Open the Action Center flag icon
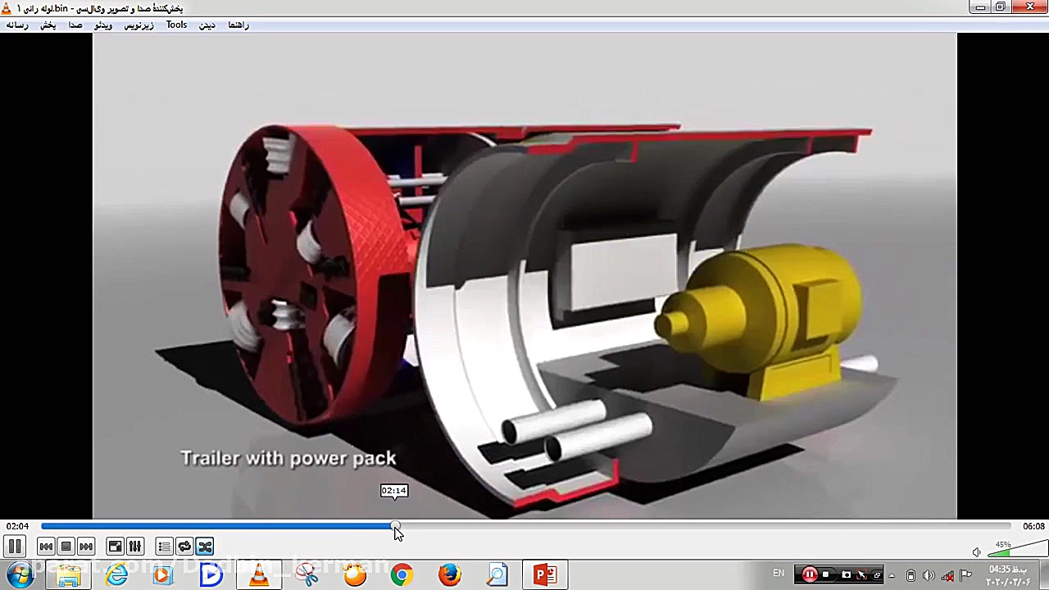1049x590 pixels. [x=965, y=575]
